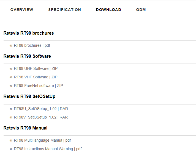Click the Retevis RT98 Software heading
The width and height of the screenshot is (196, 154).
click(x=27, y=56)
